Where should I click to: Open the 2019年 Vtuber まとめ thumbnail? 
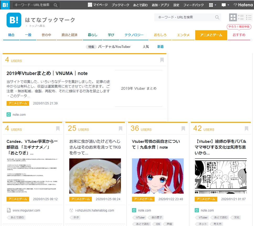[x=139, y=88]
